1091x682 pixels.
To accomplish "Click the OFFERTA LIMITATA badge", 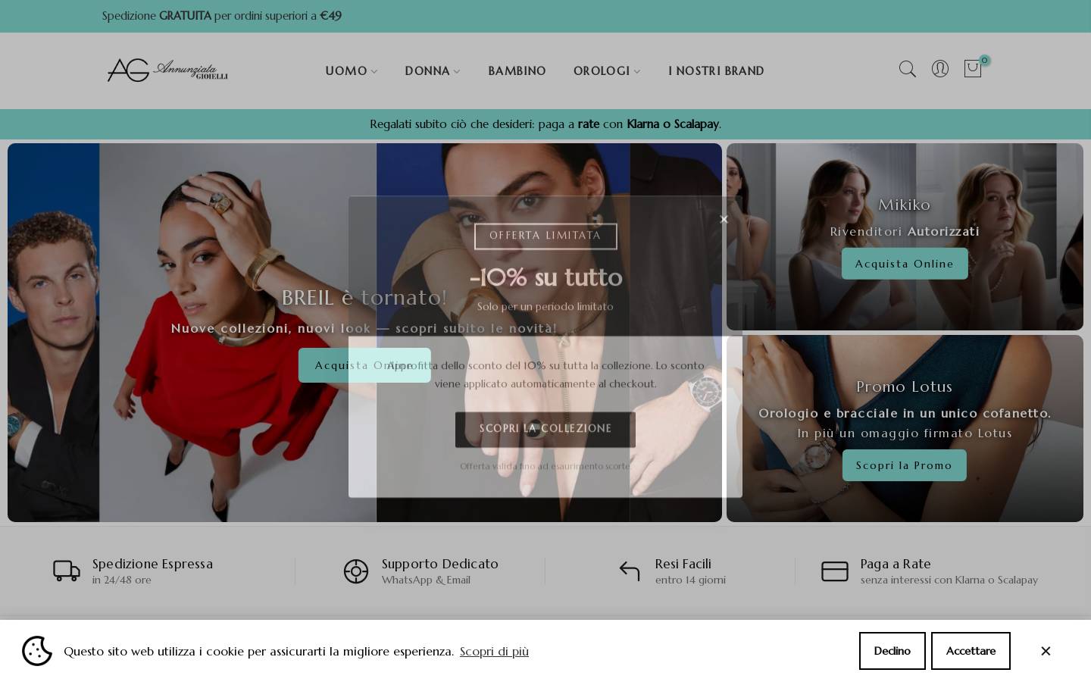I will 545,236.
